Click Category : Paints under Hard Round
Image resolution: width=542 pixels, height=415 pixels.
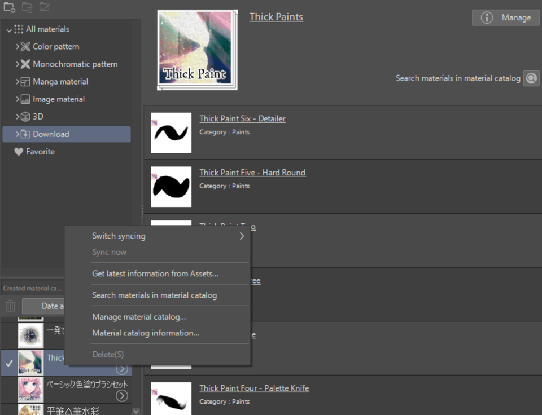tap(224, 186)
